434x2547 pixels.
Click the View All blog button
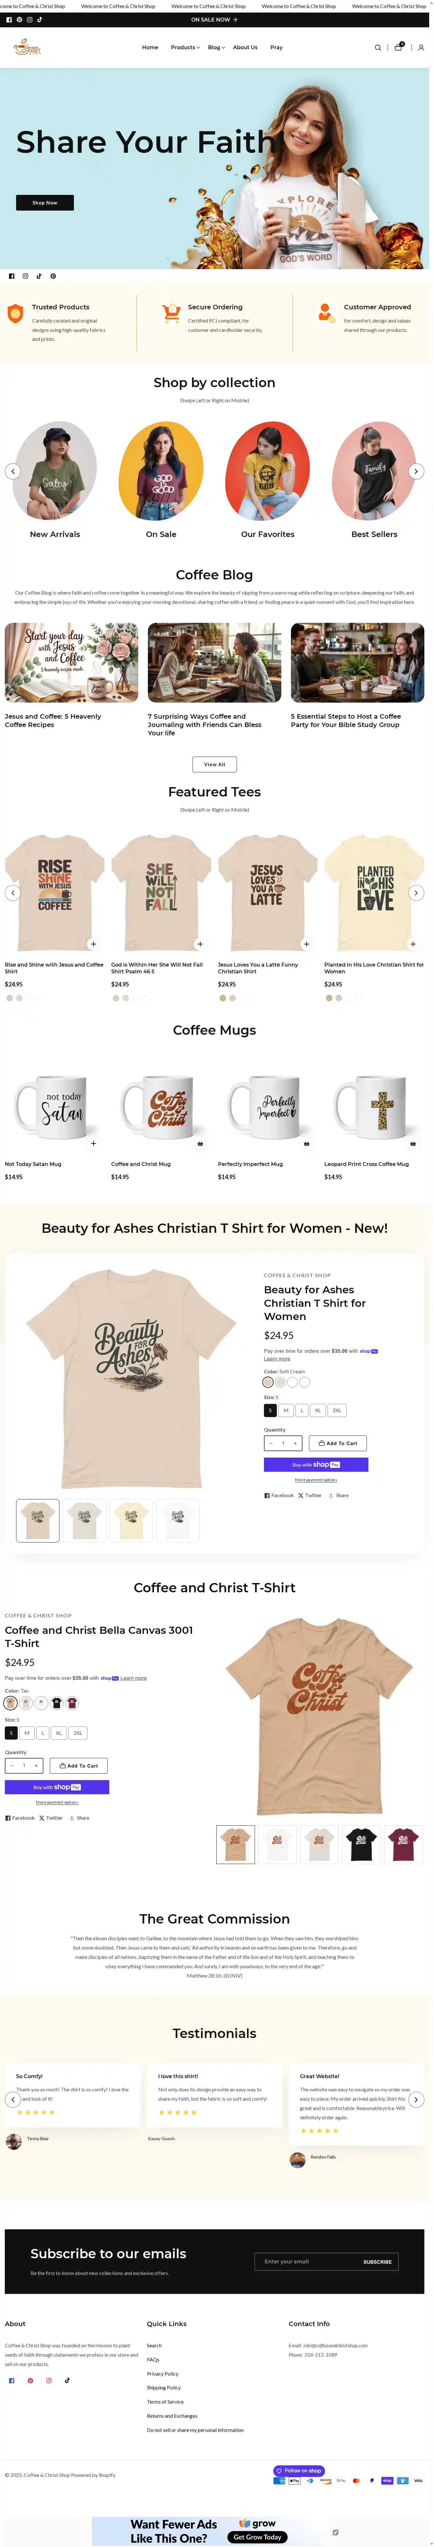point(214,764)
